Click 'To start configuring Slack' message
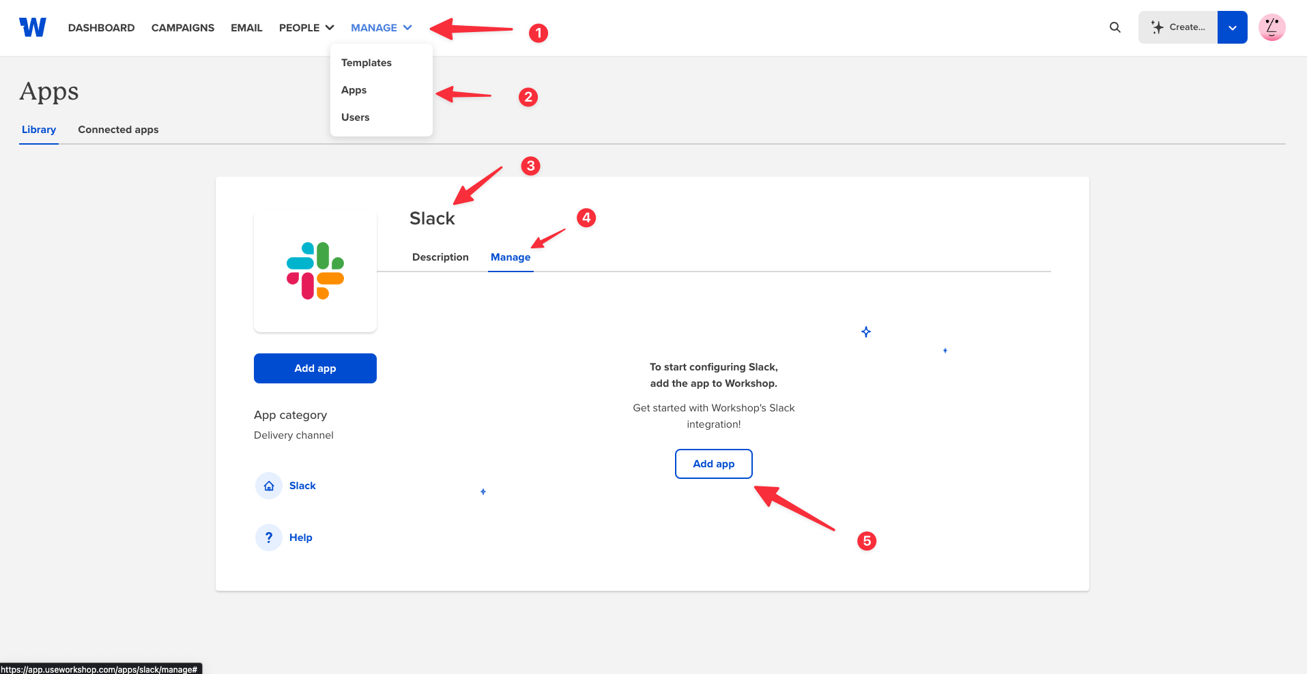This screenshot has width=1307, height=674. (x=714, y=375)
